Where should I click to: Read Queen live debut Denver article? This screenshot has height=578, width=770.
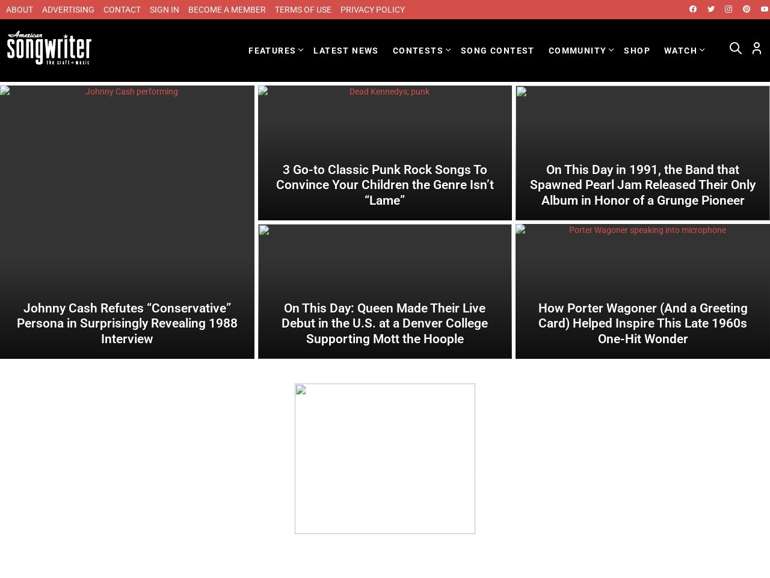pos(385,323)
